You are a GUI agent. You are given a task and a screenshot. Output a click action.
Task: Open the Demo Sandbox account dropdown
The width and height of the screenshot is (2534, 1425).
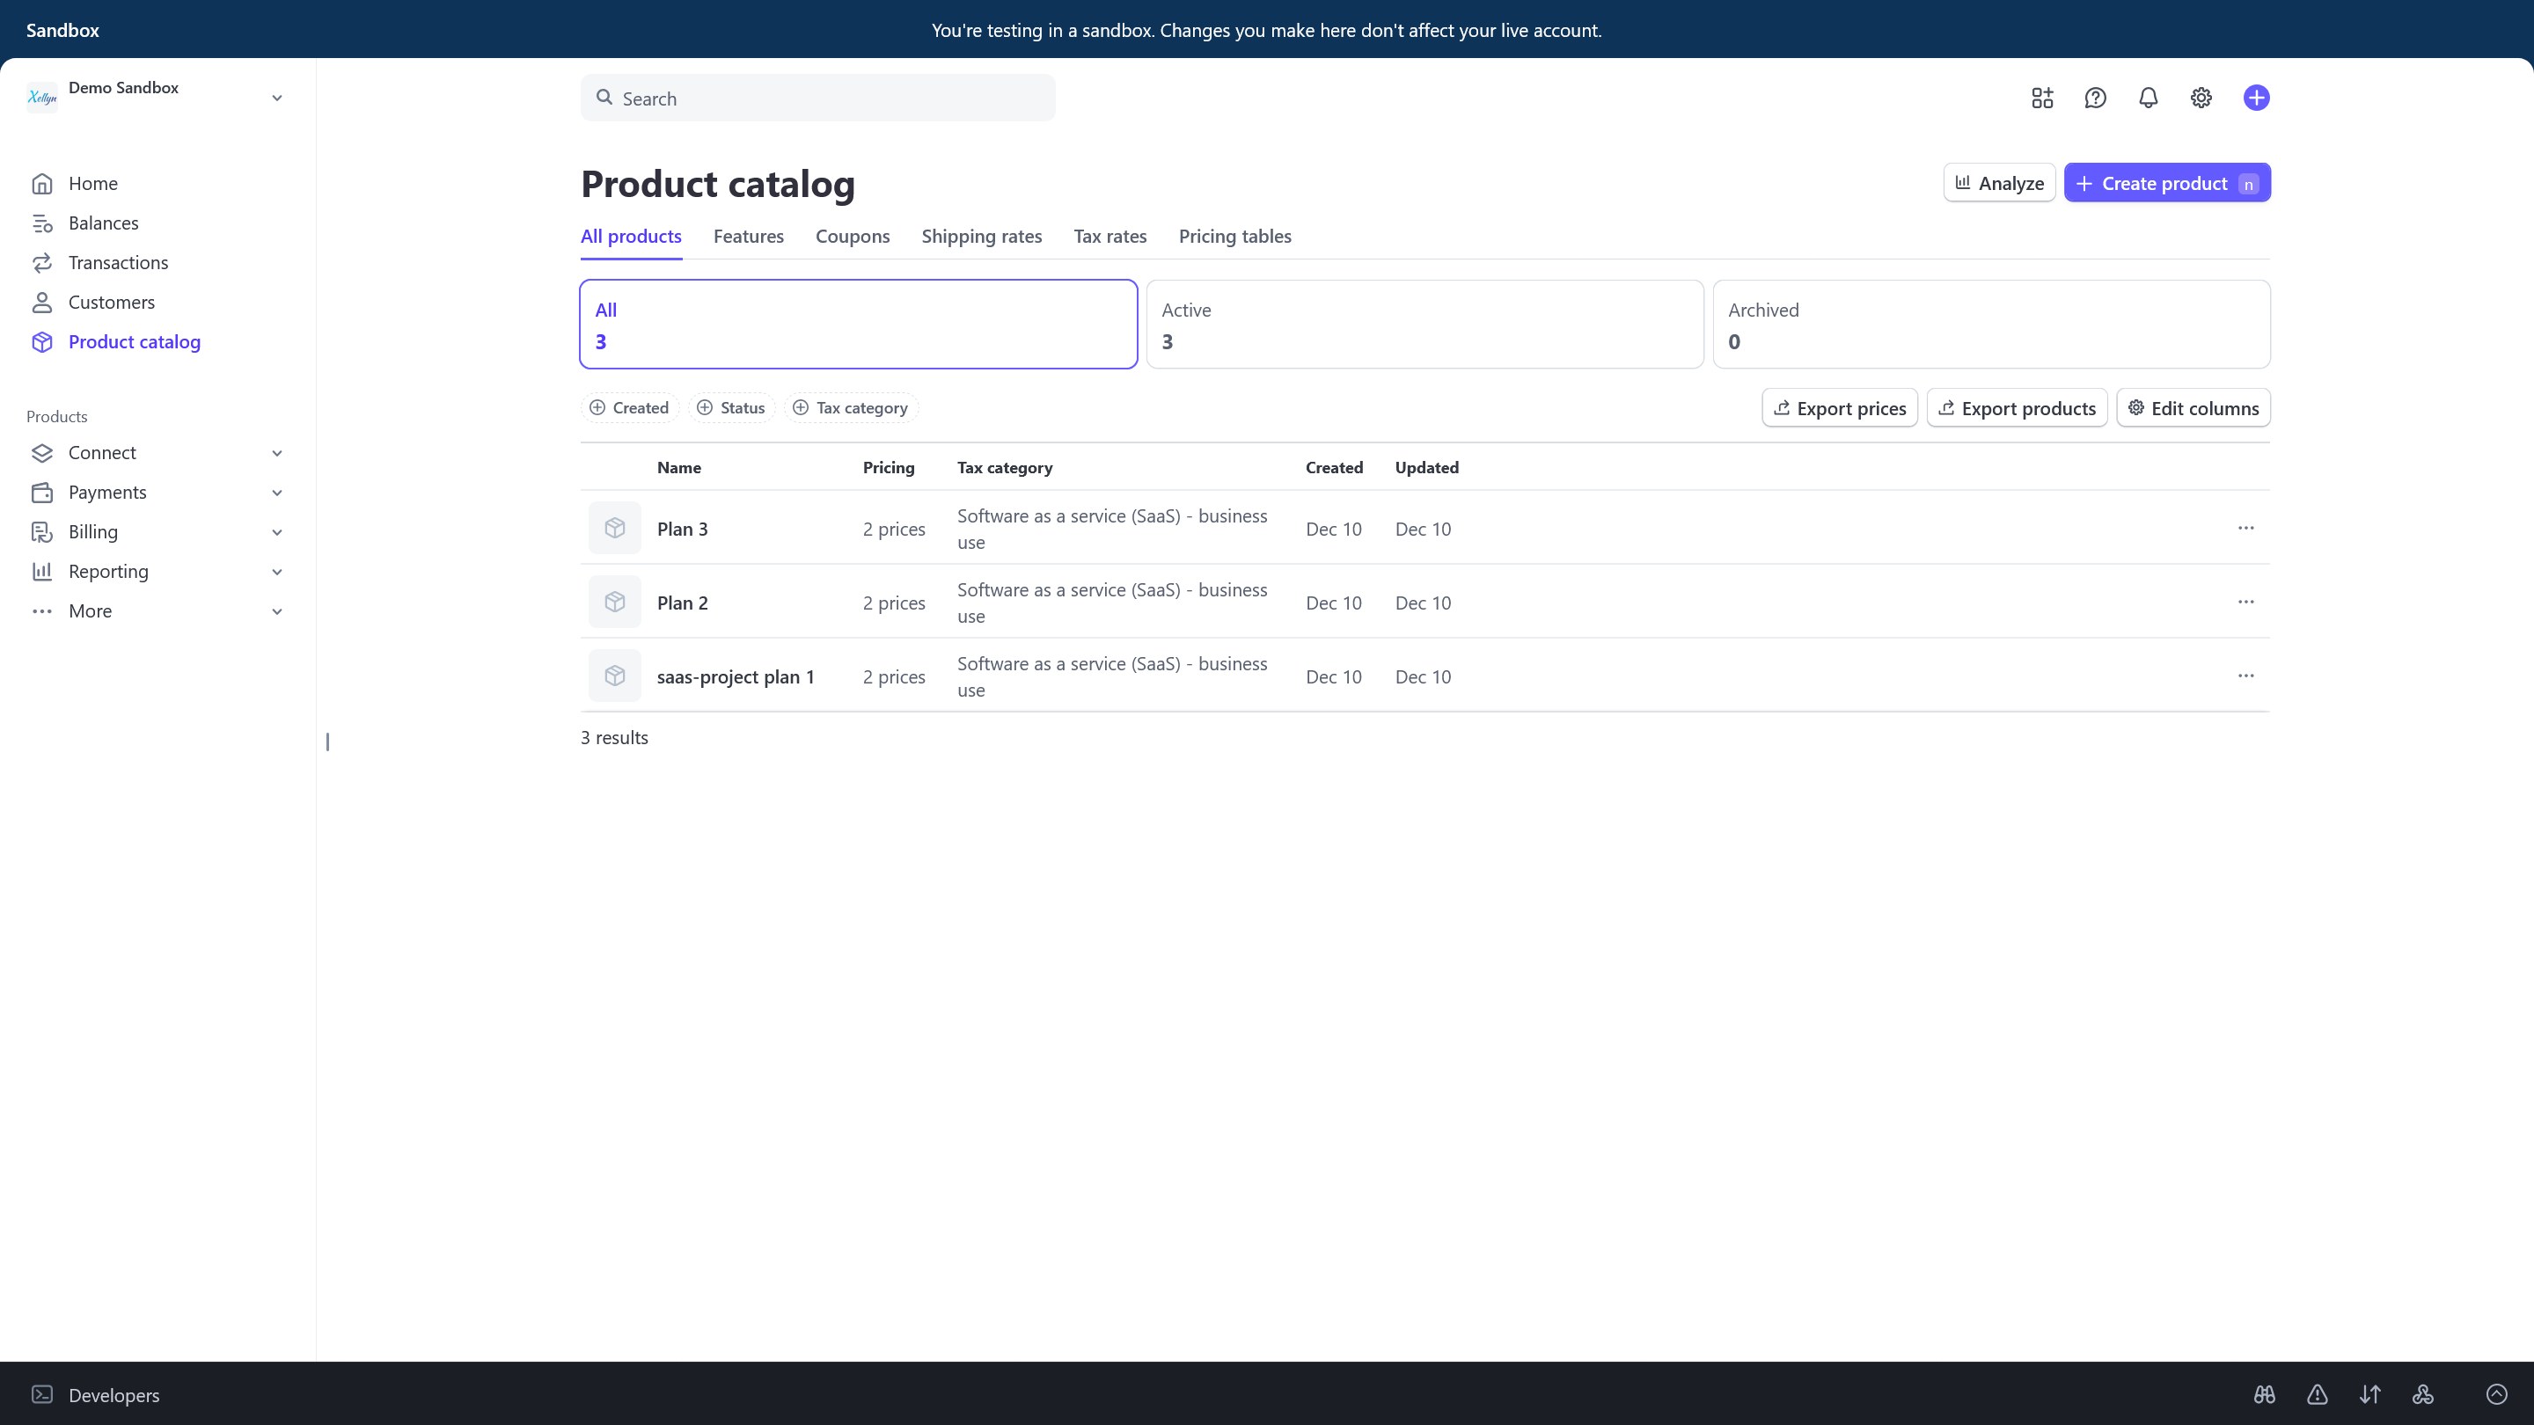coord(158,98)
